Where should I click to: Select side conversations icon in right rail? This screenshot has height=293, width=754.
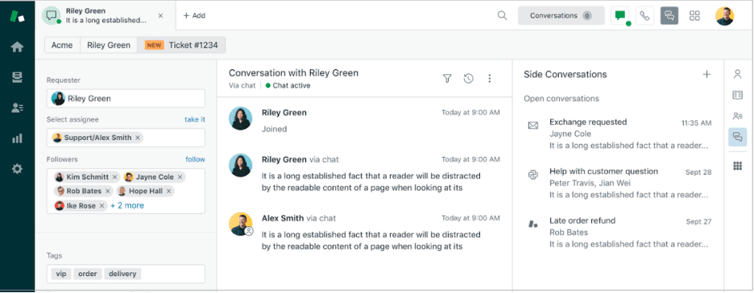click(x=737, y=137)
